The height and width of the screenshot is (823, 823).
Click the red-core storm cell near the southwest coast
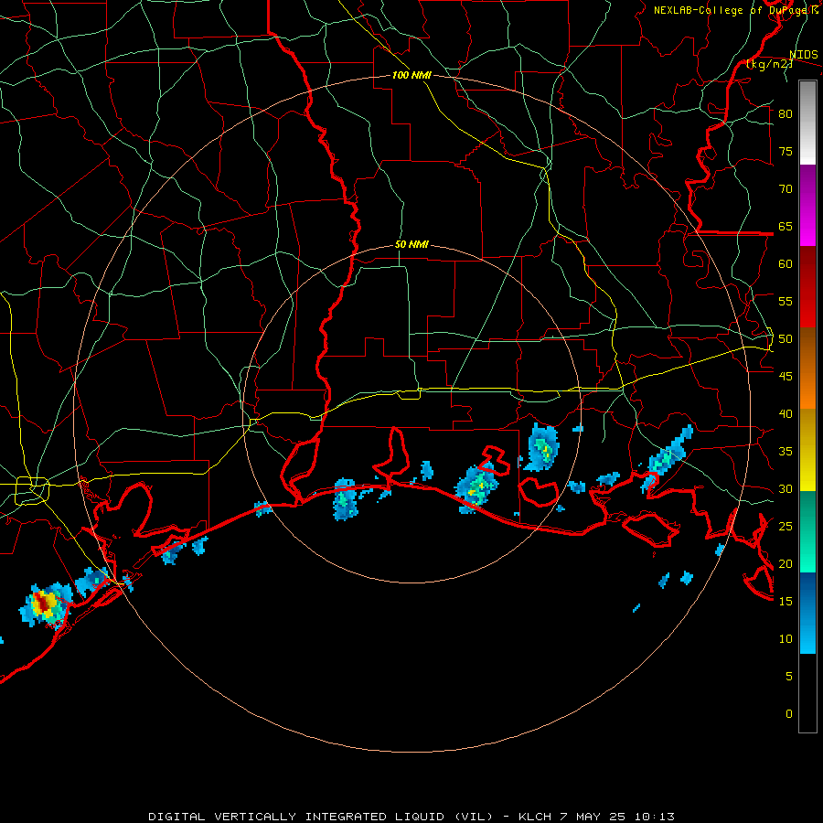(45, 604)
